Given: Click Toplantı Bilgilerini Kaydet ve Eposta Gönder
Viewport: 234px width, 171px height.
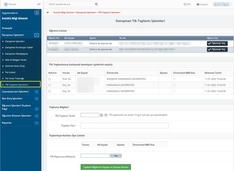Looking at the screenshot, I should coord(106,167).
